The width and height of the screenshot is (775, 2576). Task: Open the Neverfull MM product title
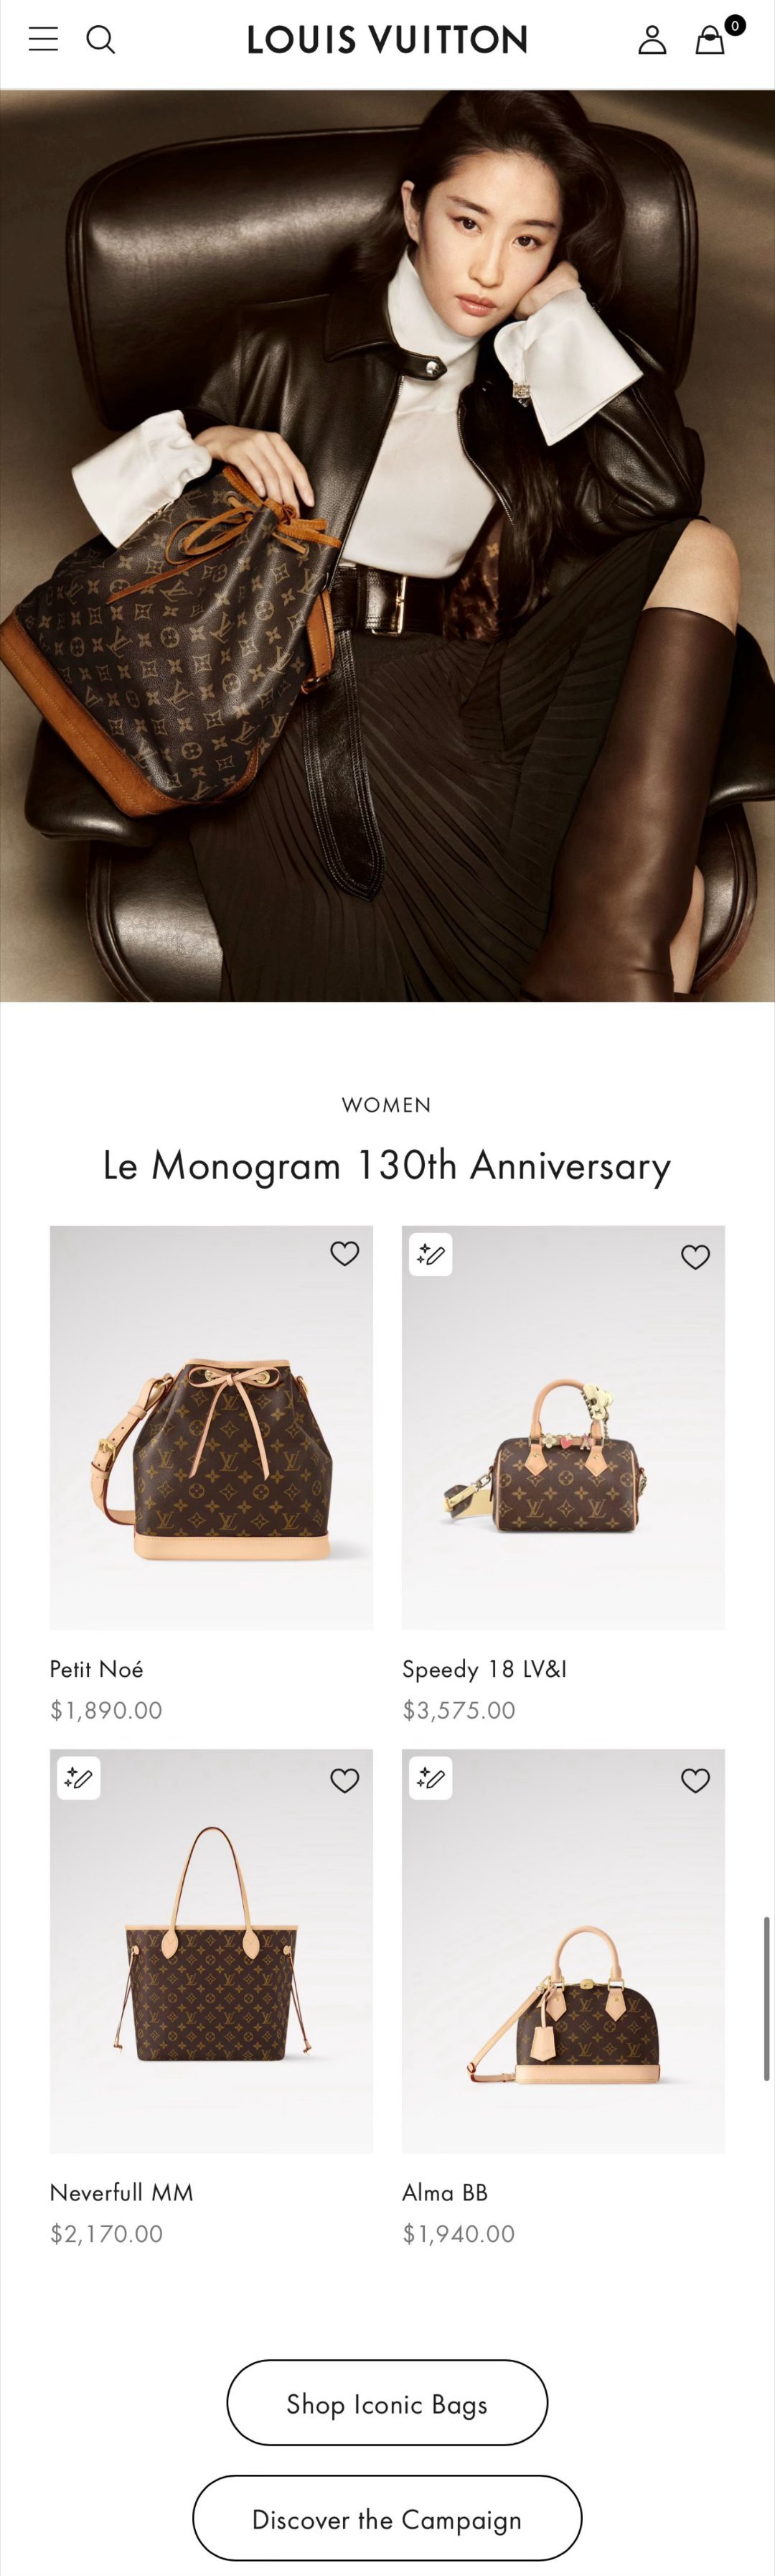coord(122,2192)
